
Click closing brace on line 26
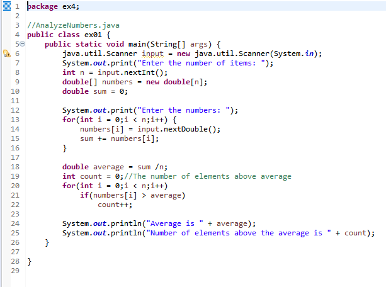47,243
